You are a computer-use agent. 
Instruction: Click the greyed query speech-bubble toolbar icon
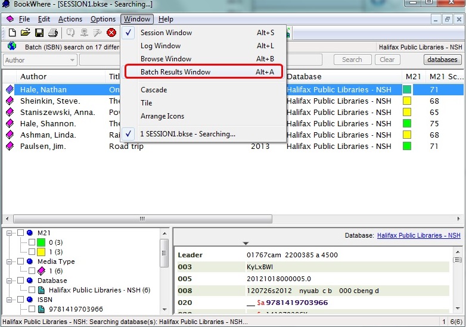pos(70,33)
